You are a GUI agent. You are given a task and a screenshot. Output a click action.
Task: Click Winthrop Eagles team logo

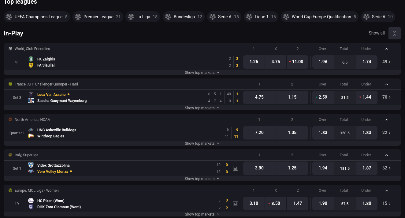coord(31,136)
